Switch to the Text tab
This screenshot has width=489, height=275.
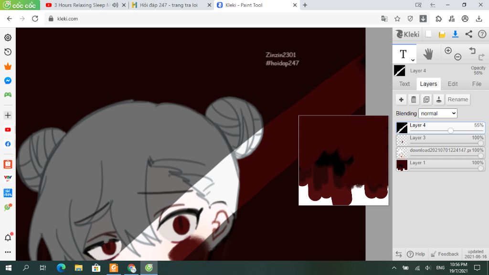pos(404,84)
